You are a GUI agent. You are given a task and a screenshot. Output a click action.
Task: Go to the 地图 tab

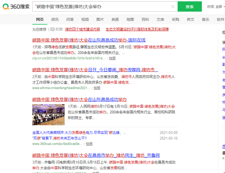pyautogui.click(x=130, y=19)
